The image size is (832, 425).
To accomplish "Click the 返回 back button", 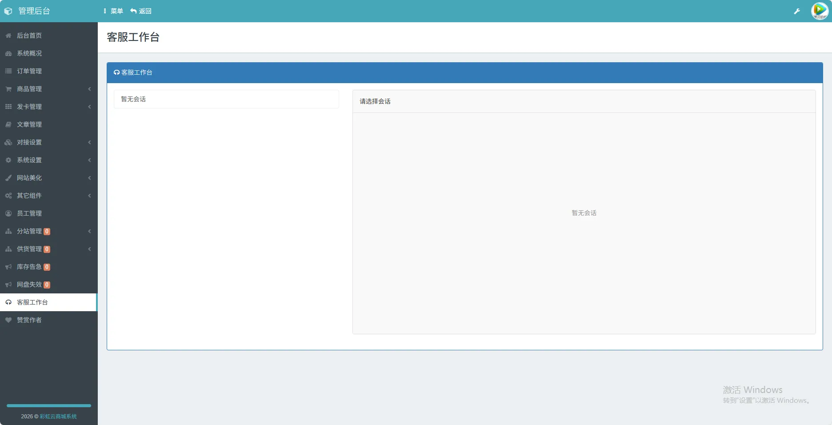I will [x=141, y=11].
